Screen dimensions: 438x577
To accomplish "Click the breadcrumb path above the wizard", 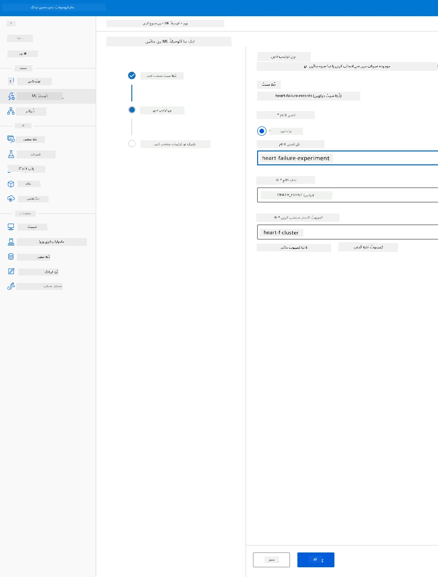I will coord(165,24).
